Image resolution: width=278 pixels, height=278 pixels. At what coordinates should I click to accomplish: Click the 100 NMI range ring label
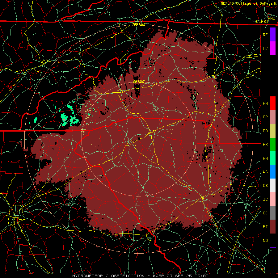pyautogui.click(x=139, y=24)
